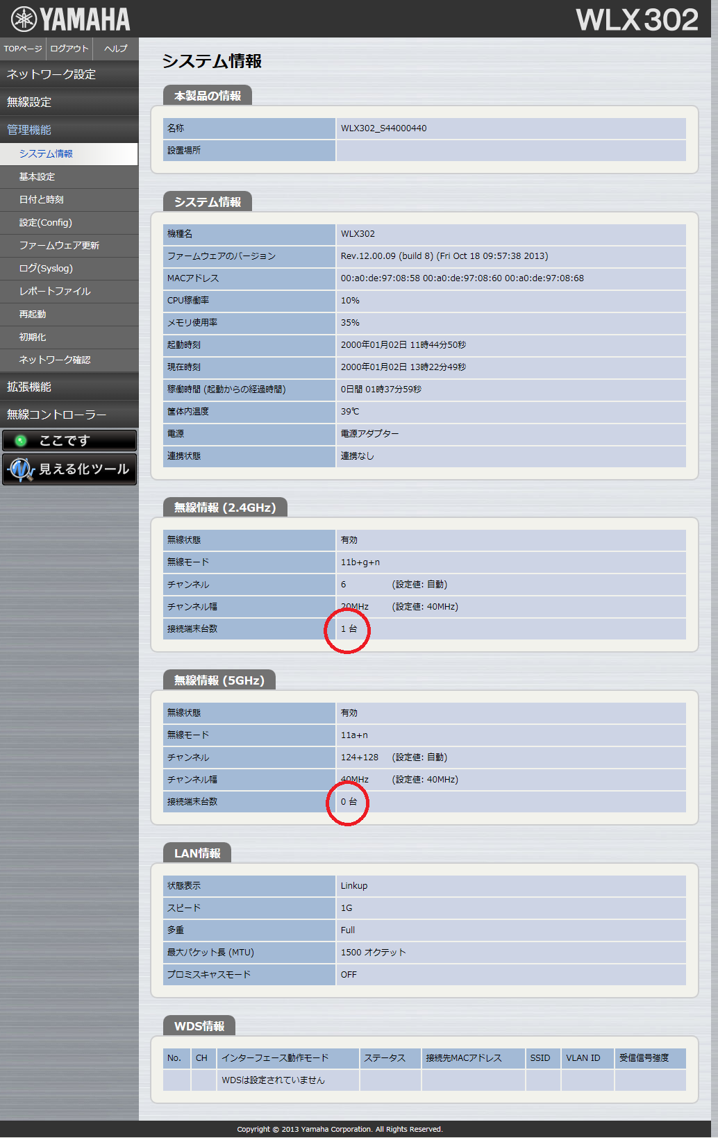Screen dimensions: 718x1138
Task: Open the ヘルプ help page
Action: point(115,49)
